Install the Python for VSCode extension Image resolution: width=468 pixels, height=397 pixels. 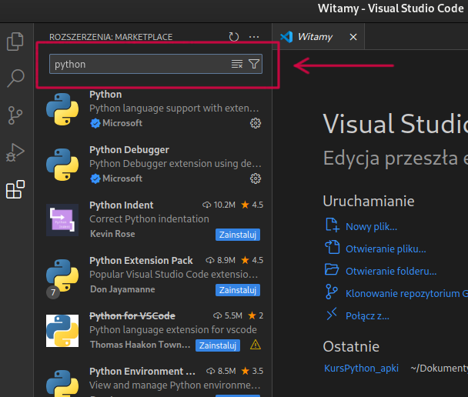[x=218, y=345]
